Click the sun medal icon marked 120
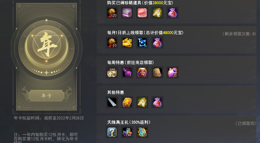 pos(112,13)
